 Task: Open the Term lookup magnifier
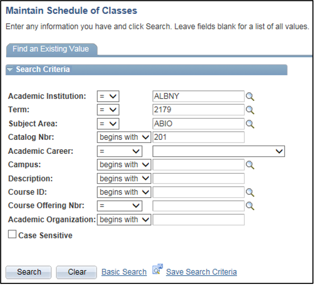point(250,110)
